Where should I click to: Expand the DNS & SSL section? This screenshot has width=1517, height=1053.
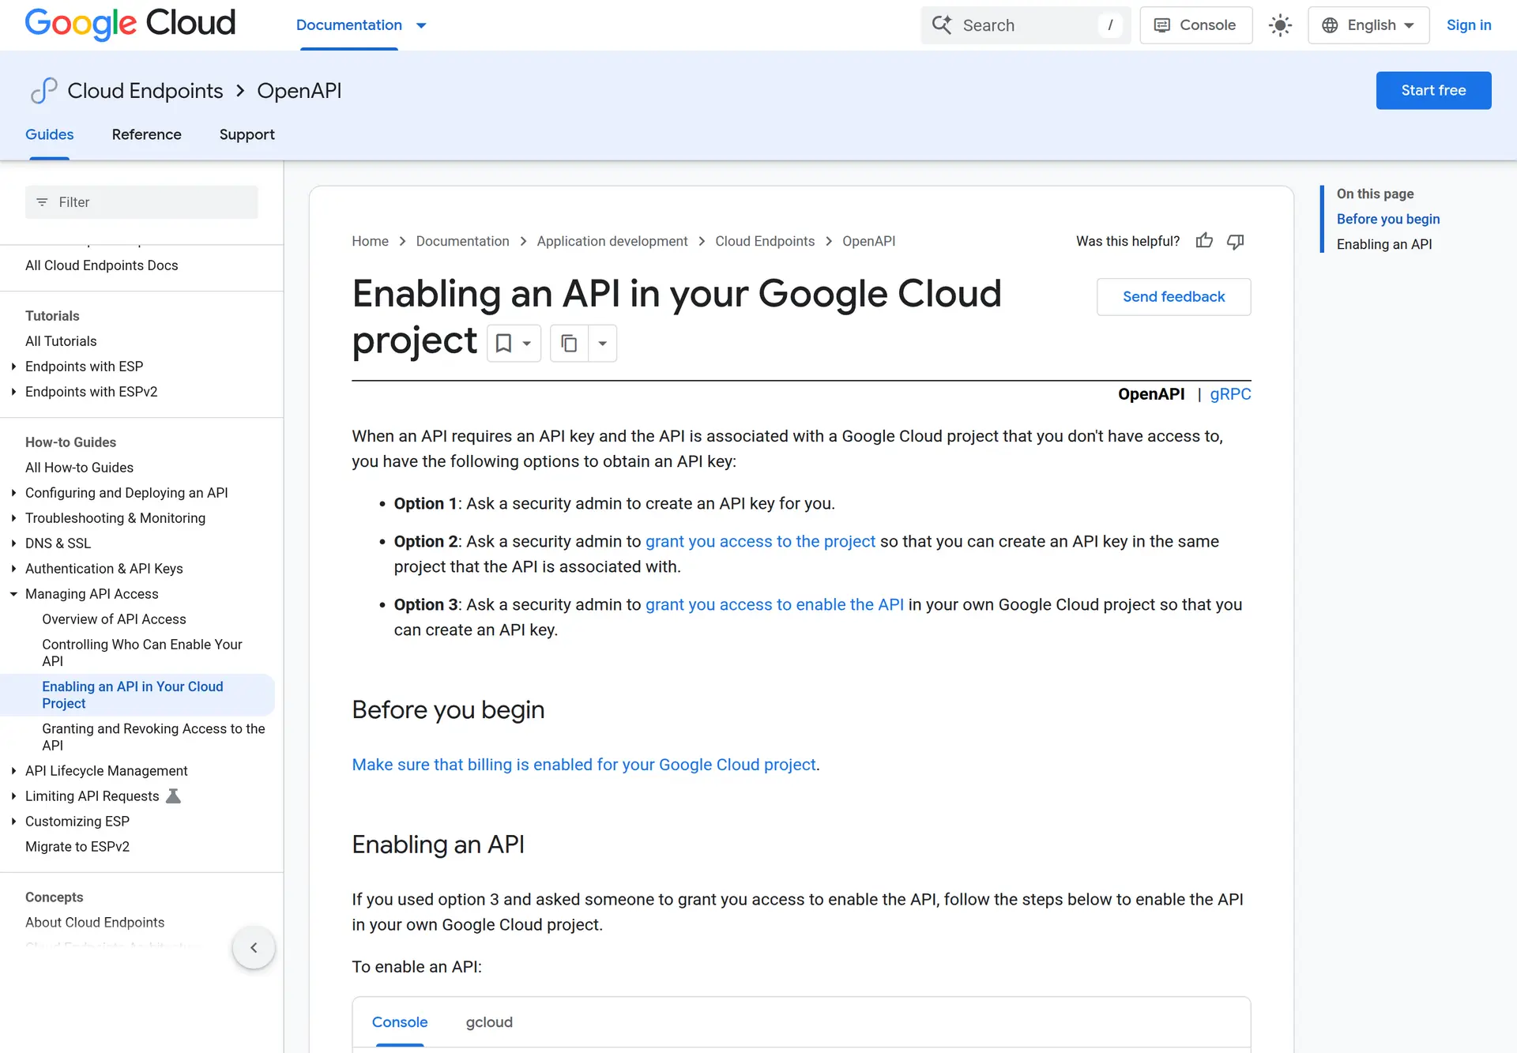13,543
